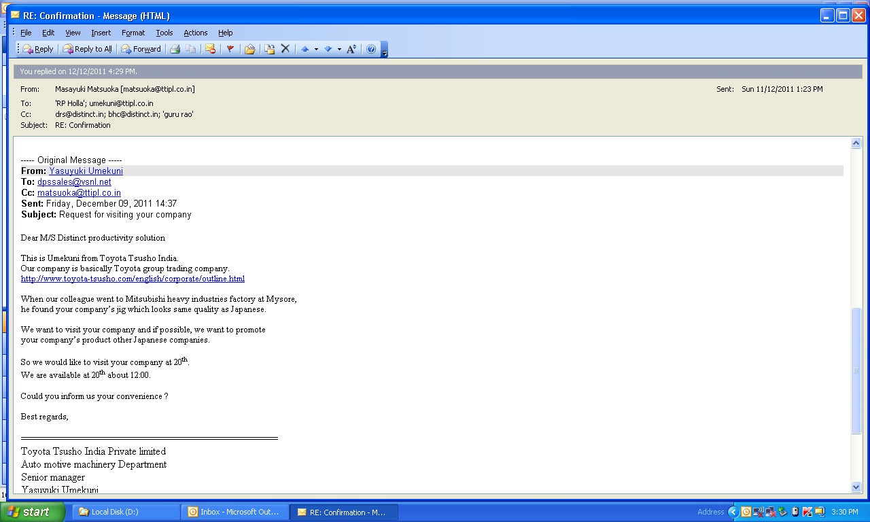Open the Windows Start menu
Viewport: 870px width, 522px height.
[33, 512]
